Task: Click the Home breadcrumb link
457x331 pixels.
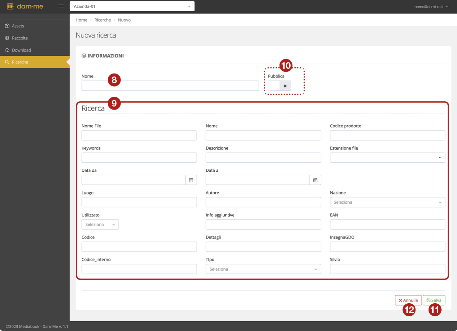Action: pyautogui.click(x=81, y=20)
